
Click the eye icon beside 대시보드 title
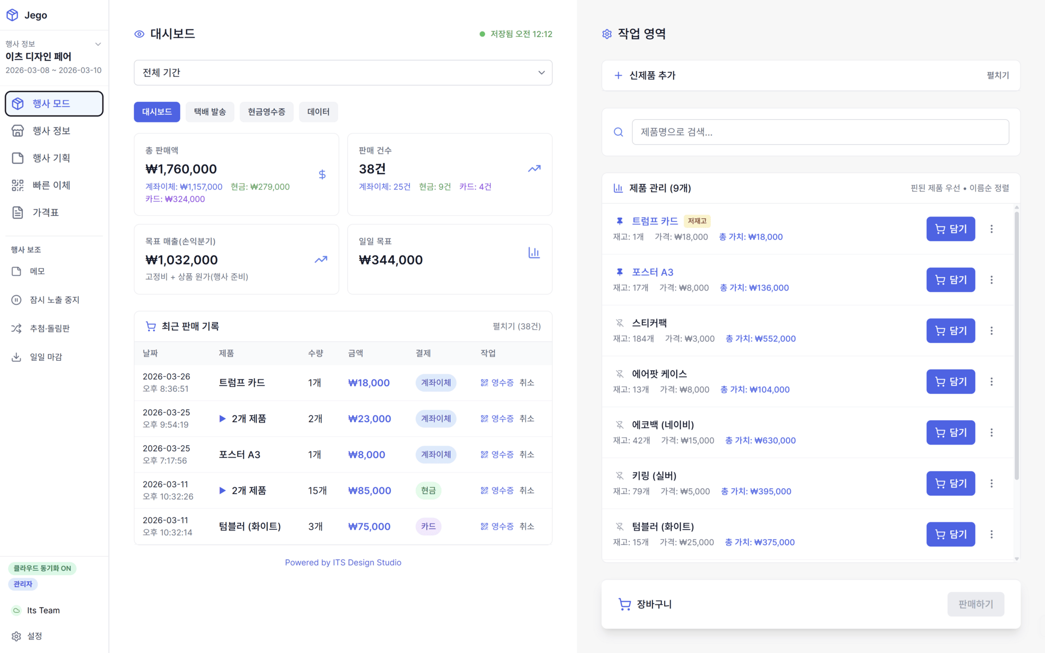pyautogui.click(x=139, y=34)
